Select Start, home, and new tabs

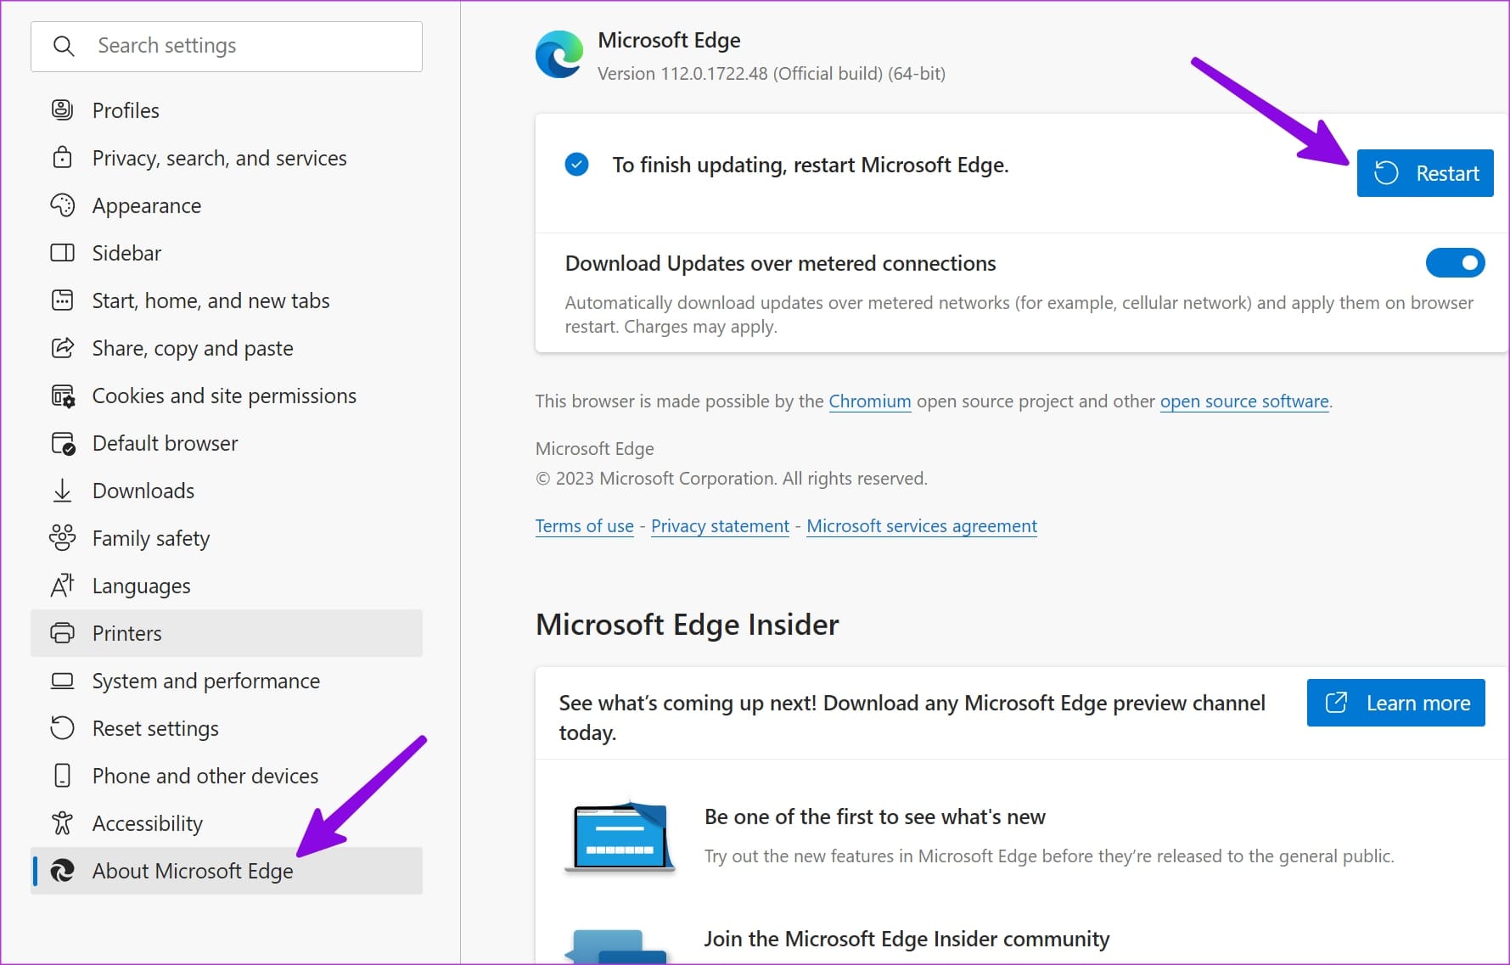click(x=227, y=300)
